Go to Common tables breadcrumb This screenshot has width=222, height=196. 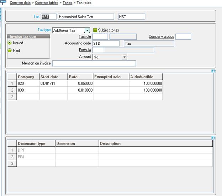(x=47, y=3)
